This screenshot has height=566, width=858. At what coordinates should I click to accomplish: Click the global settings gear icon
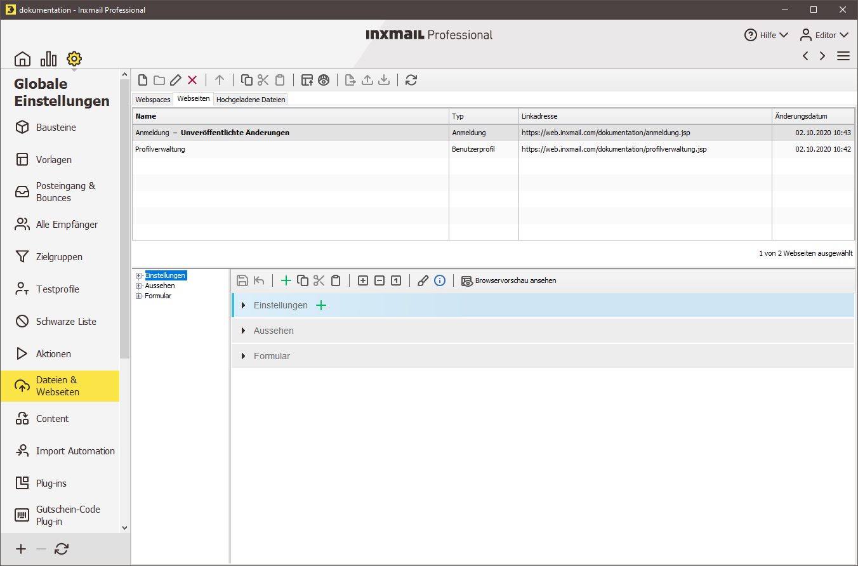[74, 59]
